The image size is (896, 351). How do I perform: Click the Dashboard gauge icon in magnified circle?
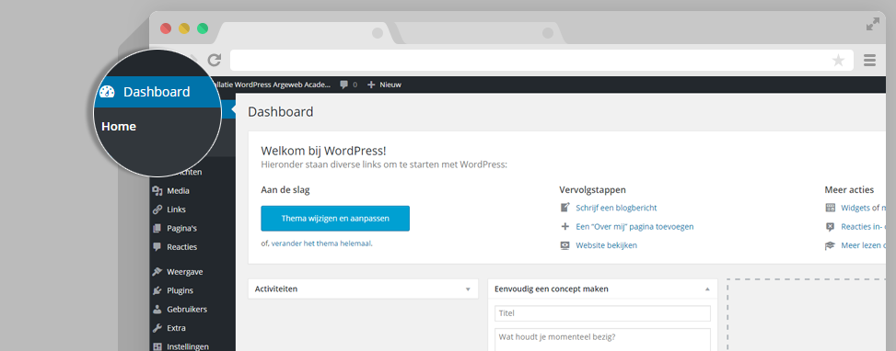[108, 92]
